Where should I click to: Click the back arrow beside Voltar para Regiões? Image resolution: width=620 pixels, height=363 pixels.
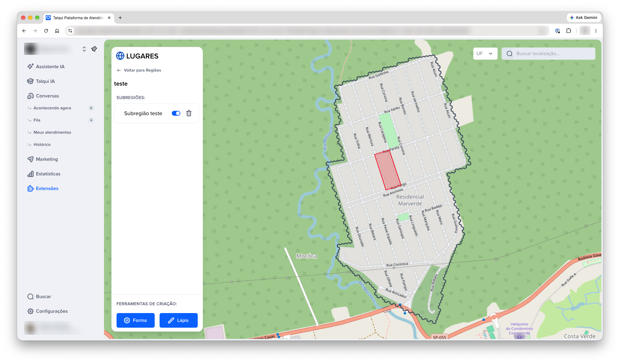click(x=119, y=70)
